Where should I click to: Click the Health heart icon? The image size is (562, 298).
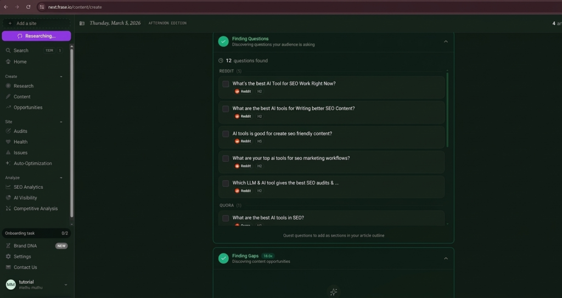8,142
